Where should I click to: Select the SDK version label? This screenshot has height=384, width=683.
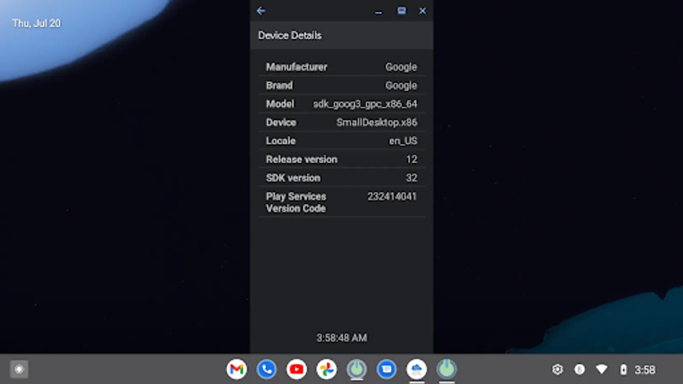[293, 178]
